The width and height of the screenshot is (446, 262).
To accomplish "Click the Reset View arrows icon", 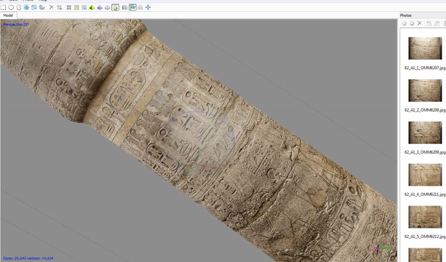I will (148, 7).
